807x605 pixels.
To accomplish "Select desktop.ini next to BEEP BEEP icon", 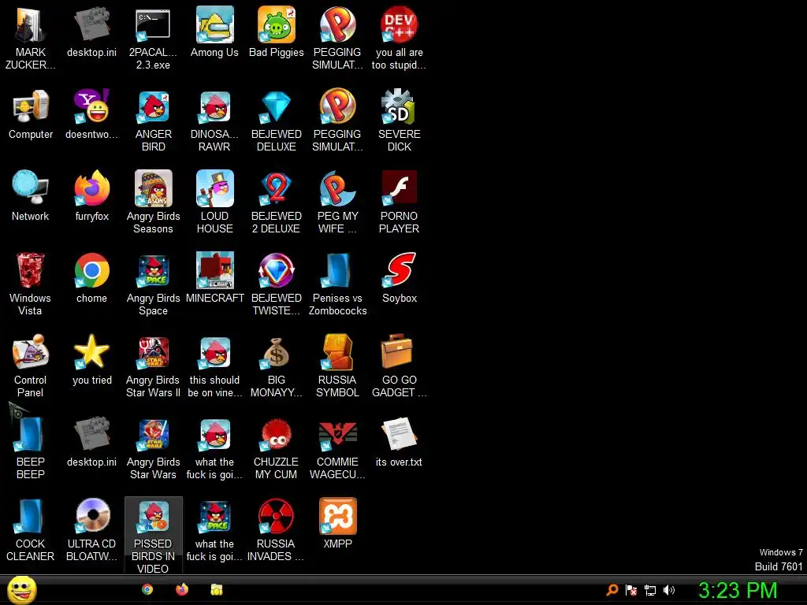I will [91, 441].
